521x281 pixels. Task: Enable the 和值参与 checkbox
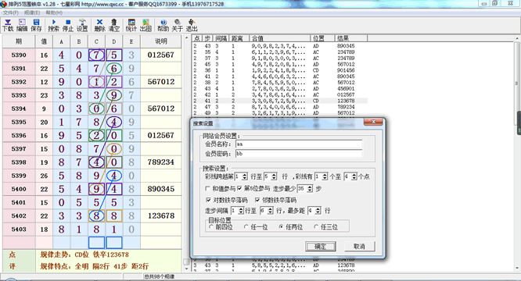point(207,189)
